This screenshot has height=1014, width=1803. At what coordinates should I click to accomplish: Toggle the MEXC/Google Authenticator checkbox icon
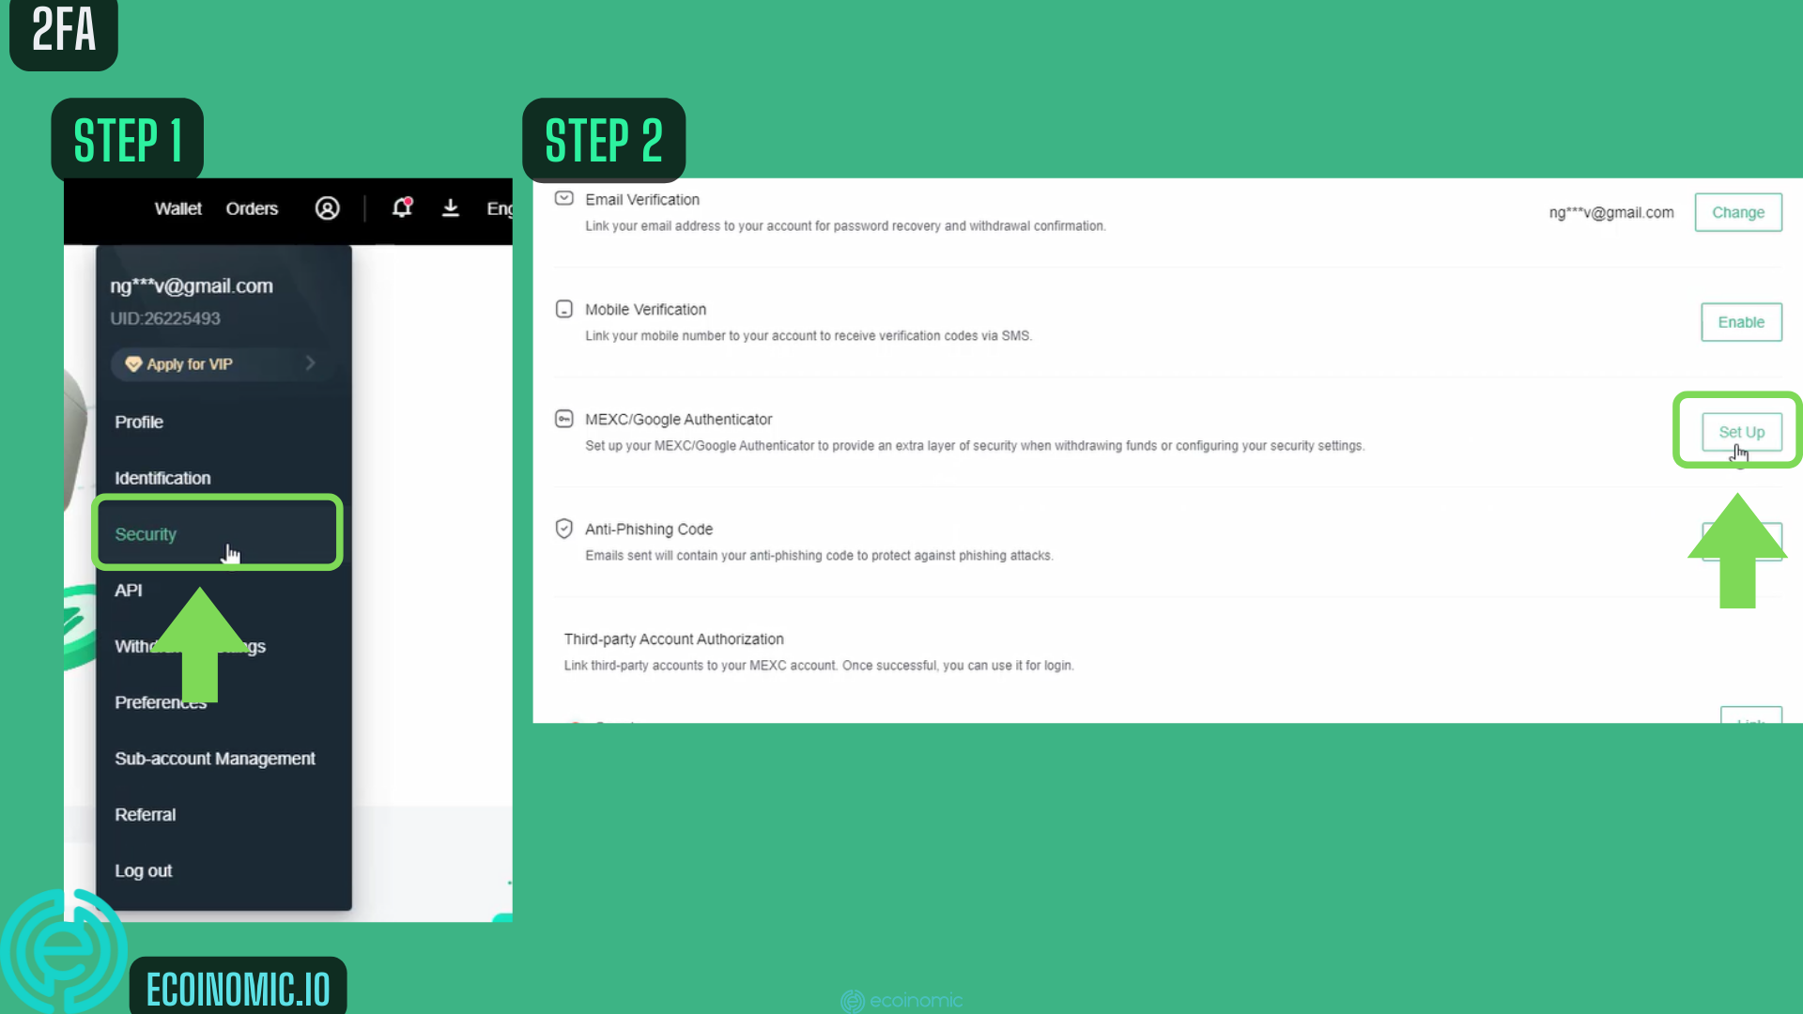click(562, 419)
